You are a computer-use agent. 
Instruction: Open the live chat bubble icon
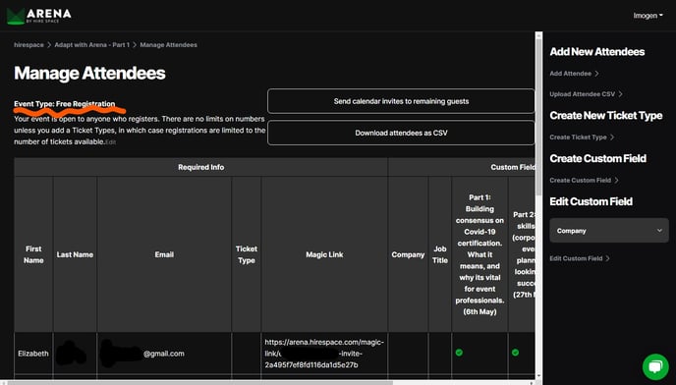pyautogui.click(x=655, y=366)
